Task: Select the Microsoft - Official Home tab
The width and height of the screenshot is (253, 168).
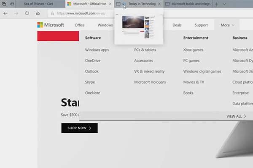Action: 90,4
